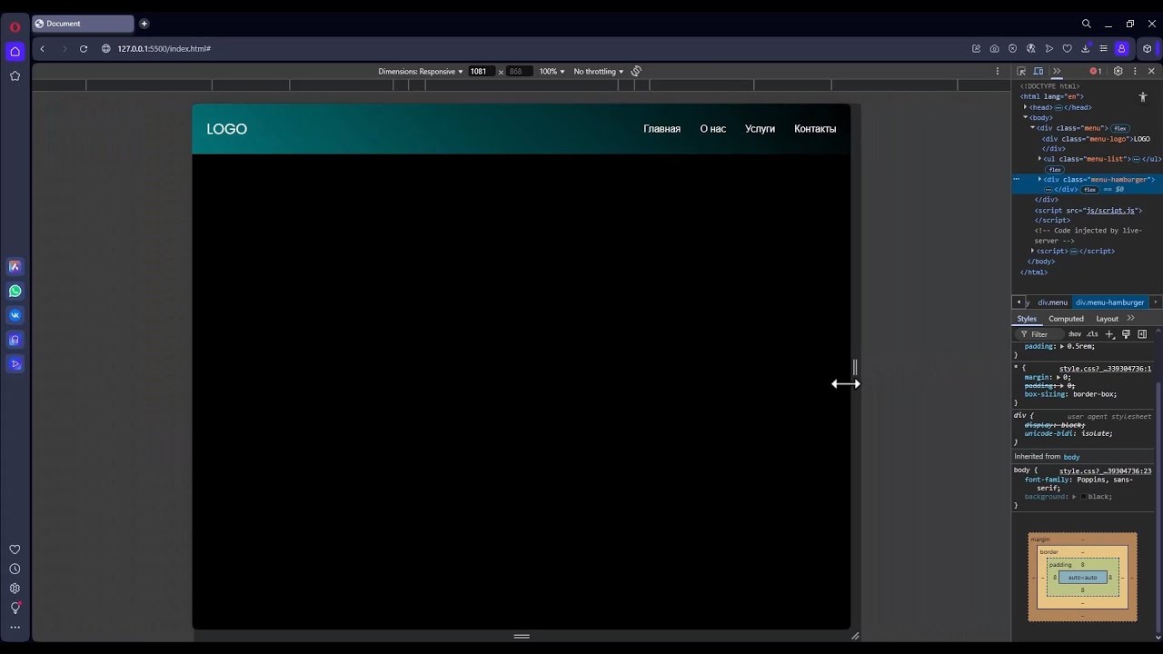Open VK messenger in the sidebar

pyautogui.click(x=15, y=315)
